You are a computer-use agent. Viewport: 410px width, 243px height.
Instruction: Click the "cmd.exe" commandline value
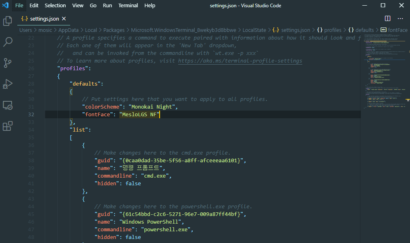click(x=155, y=176)
